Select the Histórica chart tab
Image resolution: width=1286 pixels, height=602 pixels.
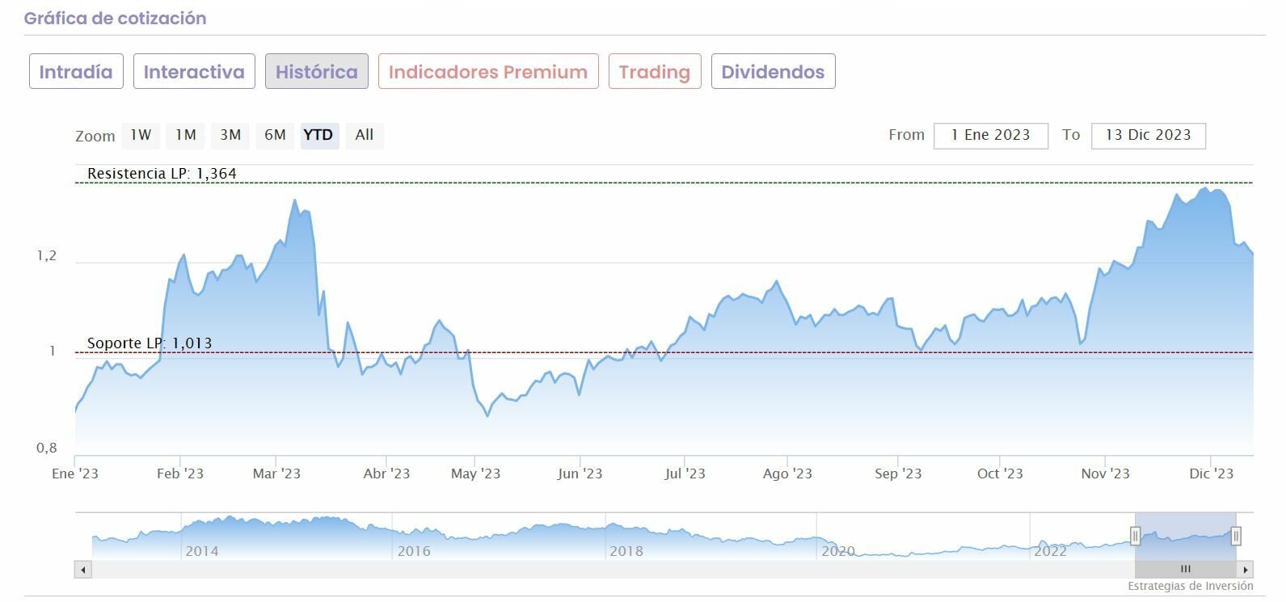(x=317, y=72)
